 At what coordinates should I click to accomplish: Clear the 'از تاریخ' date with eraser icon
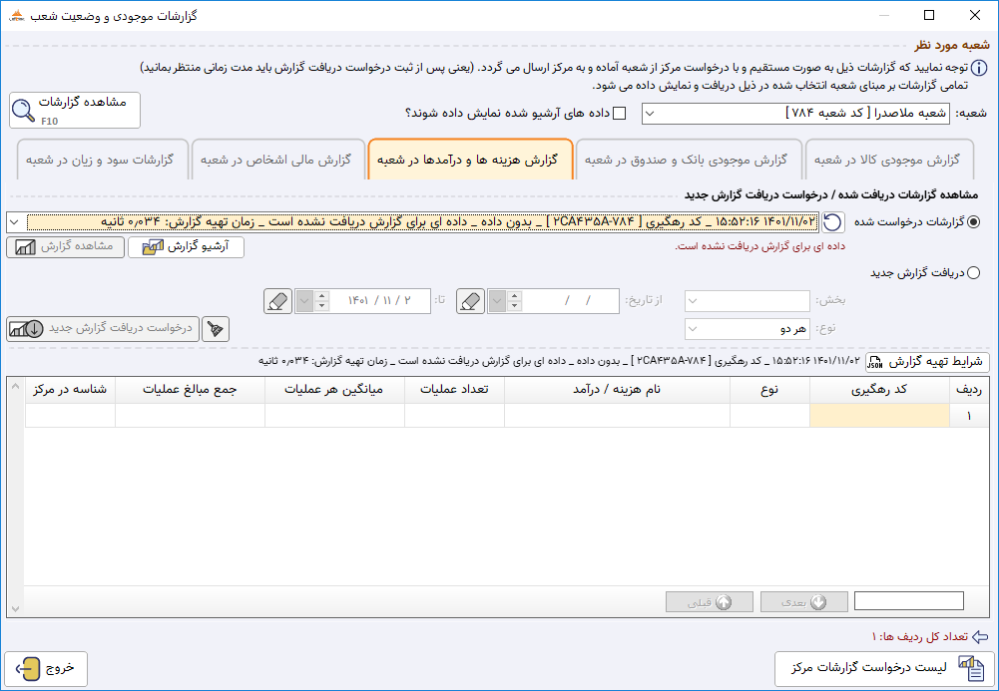471,301
